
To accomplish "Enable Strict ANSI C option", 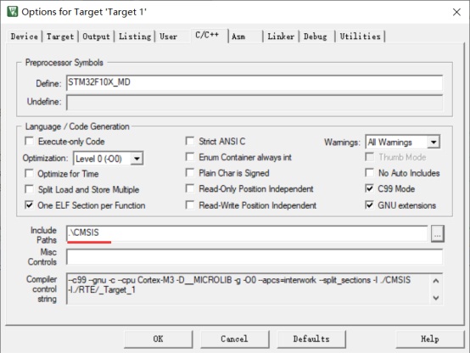I will 190,141.
